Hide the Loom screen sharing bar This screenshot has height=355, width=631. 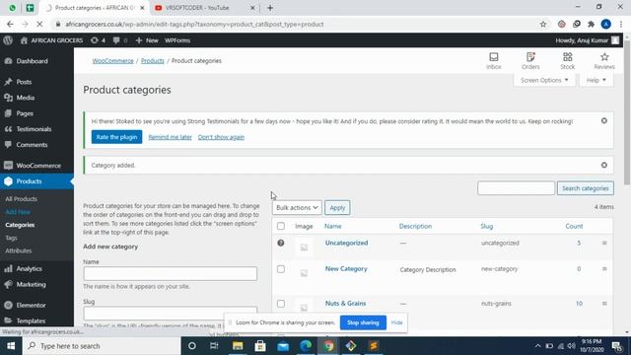tap(396, 322)
